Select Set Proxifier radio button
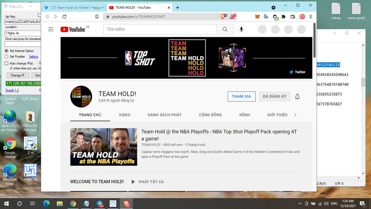Viewport: 371px width, 209px height. pos(6,57)
